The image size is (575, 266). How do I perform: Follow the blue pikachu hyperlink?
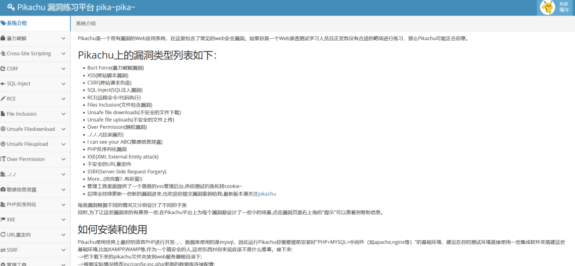[267, 194]
